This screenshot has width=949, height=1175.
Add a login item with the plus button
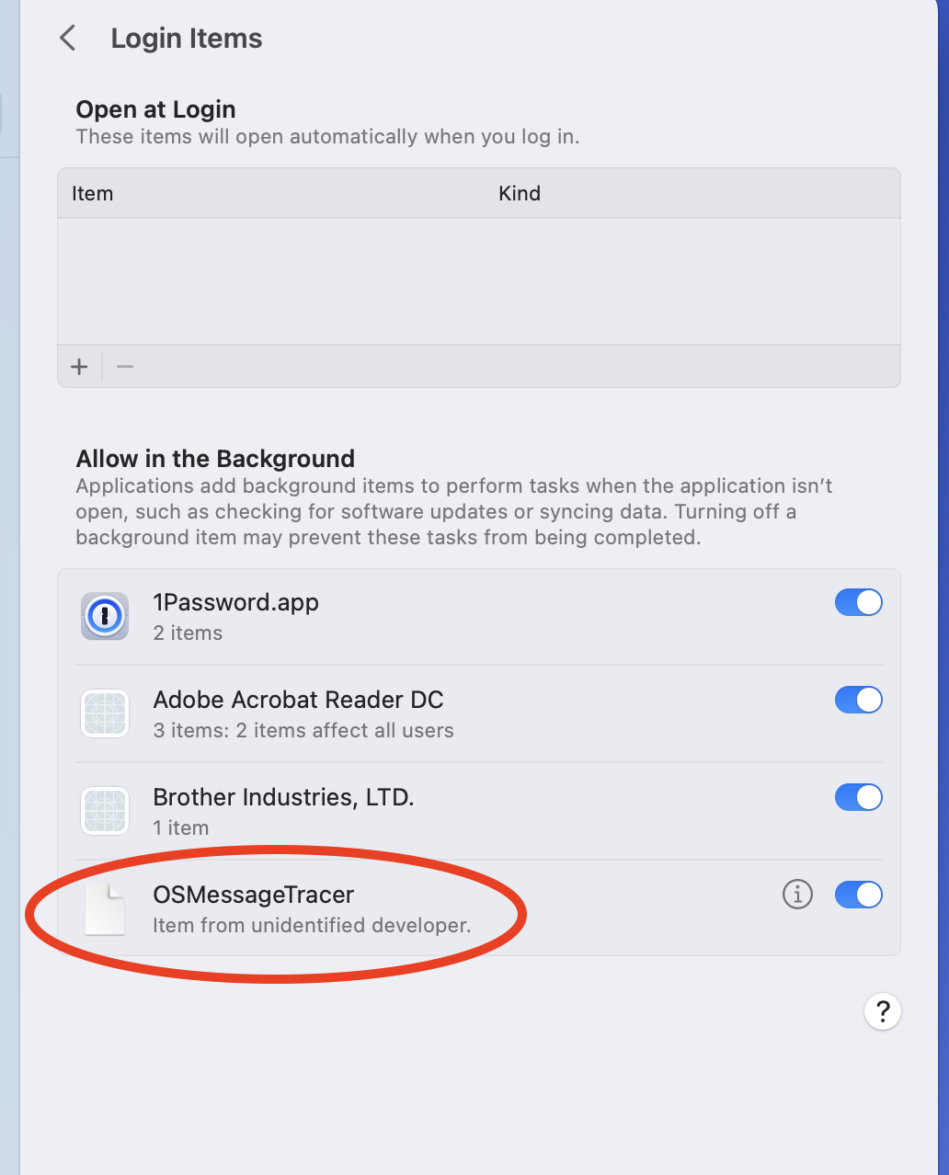[79, 367]
